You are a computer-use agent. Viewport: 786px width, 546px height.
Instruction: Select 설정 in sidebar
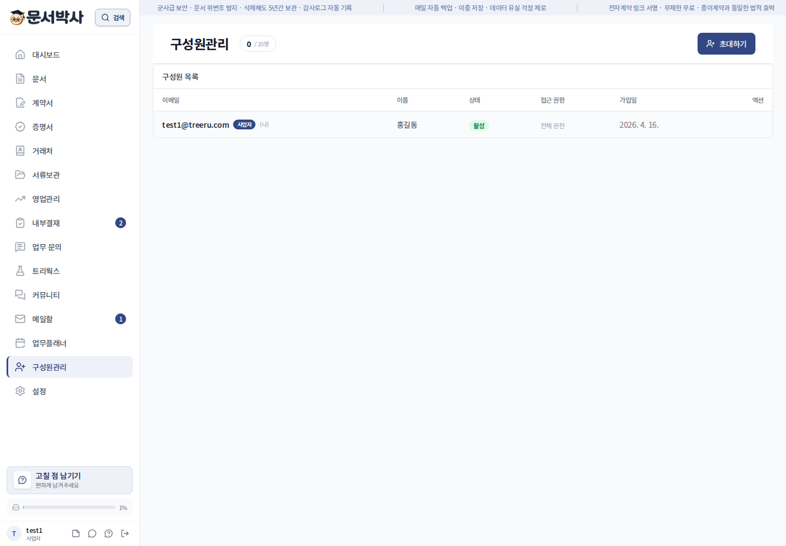point(69,391)
